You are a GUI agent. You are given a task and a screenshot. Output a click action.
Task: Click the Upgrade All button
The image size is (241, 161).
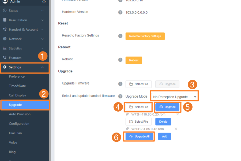coord(139,136)
